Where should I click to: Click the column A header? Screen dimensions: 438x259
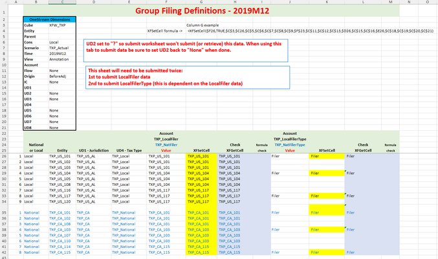16,2
